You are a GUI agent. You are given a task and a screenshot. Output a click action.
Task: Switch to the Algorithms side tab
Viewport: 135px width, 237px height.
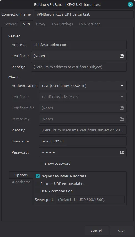[x=21, y=182]
